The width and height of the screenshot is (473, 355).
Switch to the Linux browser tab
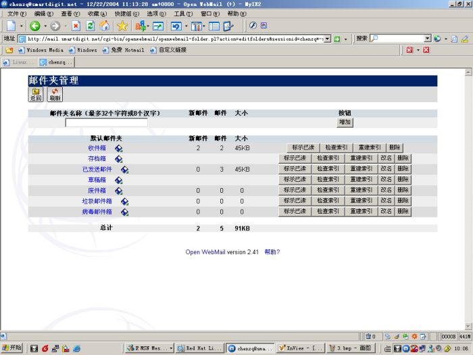pos(20,62)
